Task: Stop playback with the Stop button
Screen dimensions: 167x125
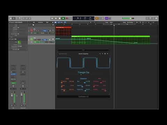Action: point(59,18)
